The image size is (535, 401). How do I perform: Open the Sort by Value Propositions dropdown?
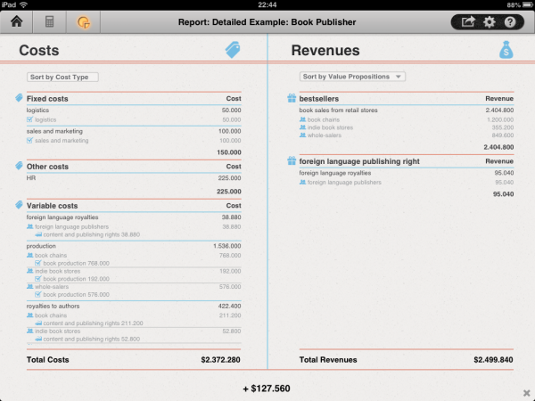pos(352,77)
